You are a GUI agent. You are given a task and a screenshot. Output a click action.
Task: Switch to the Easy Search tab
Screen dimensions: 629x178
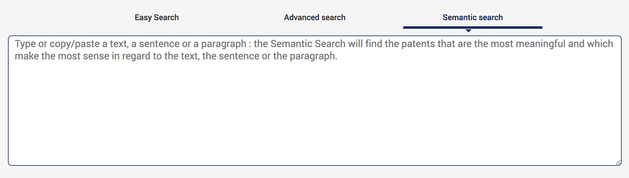click(156, 17)
